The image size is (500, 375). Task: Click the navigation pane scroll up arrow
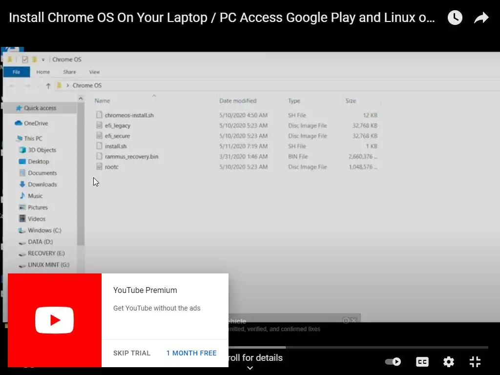tap(81, 99)
